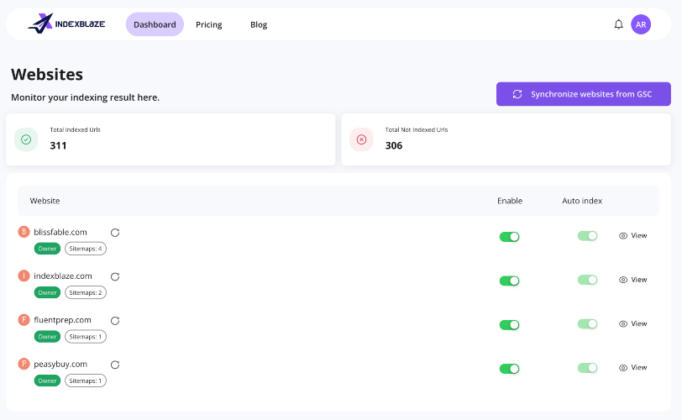Image resolution: width=682 pixels, height=420 pixels.
Task: Refresh peasybuy.com with the reload icon
Action: click(115, 365)
